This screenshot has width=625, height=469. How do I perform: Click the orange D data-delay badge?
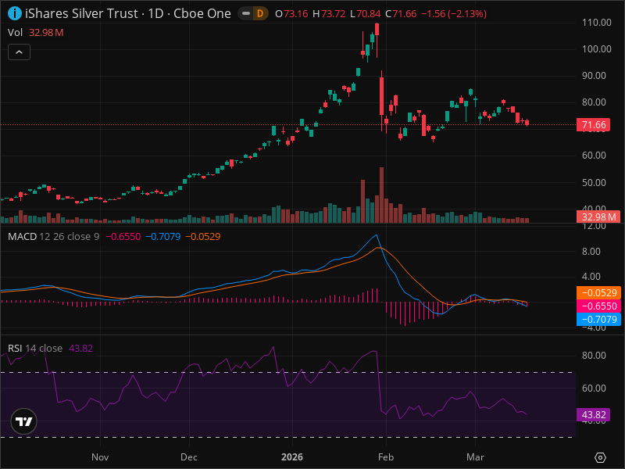[x=260, y=14]
